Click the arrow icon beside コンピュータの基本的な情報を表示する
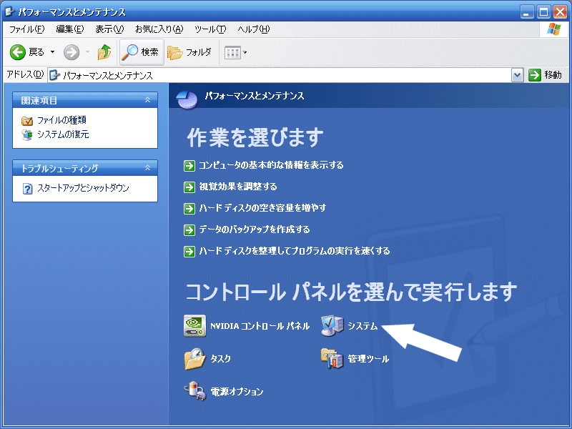Screen dimensions: 572x429 point(189,166)
